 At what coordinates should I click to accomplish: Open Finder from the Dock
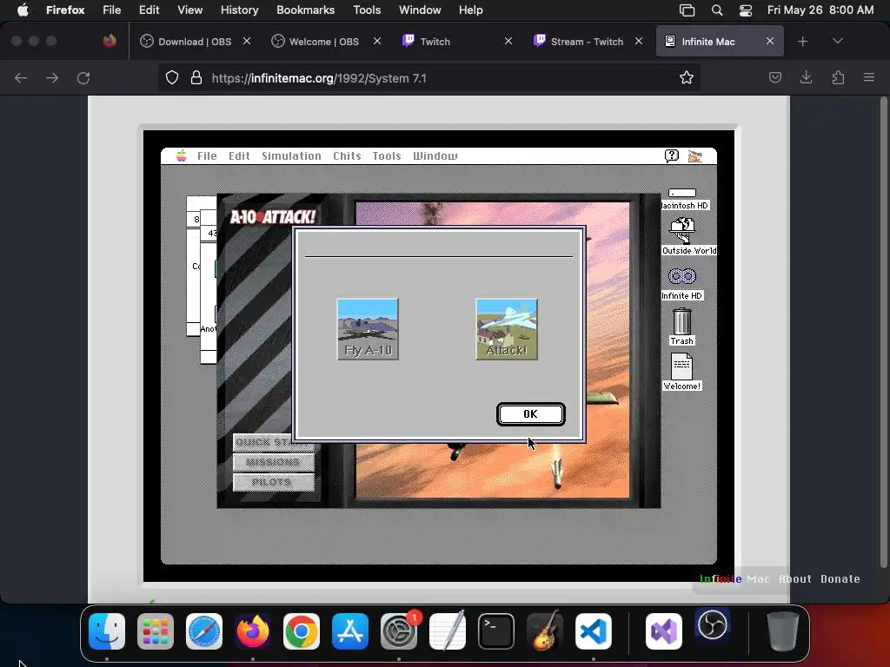click(x=107, y=631)
